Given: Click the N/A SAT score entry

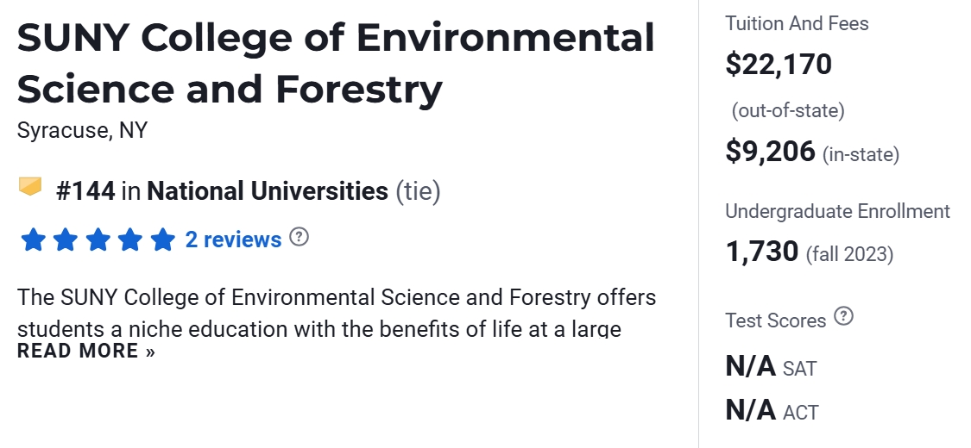Looking at the screenshot, I should pos(770,367).
